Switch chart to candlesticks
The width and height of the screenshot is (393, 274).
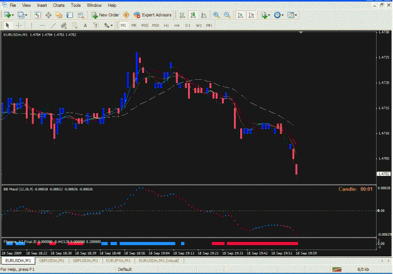[x=193, y=15]
